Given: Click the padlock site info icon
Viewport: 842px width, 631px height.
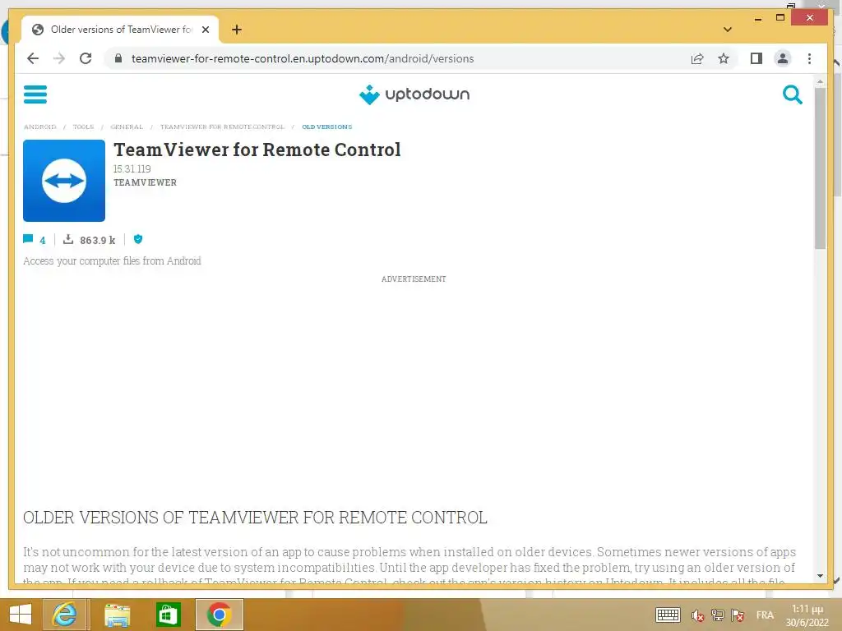Looking at the screenshot, I should 118,58.
